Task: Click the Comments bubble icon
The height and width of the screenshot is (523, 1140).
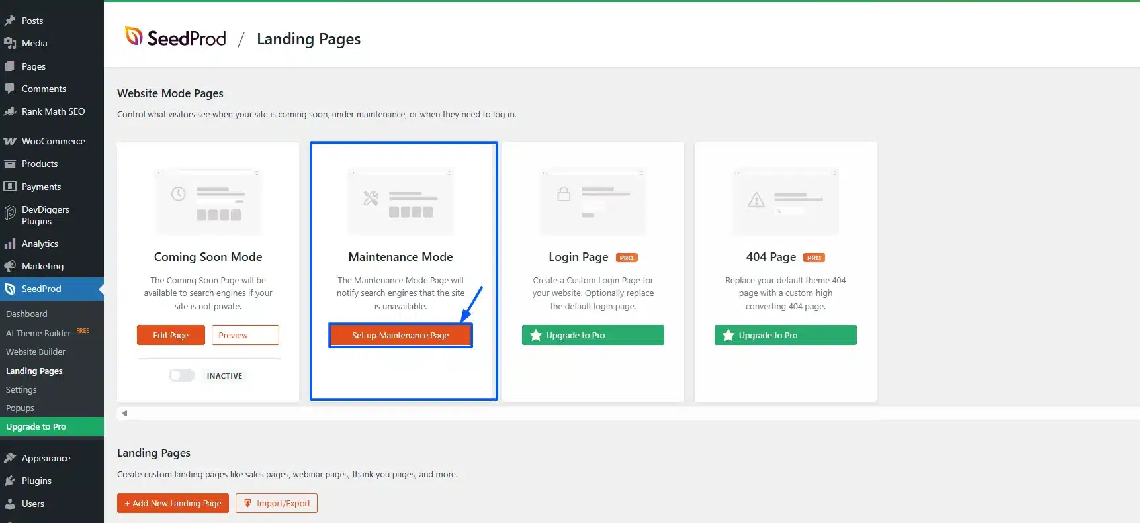Action: pos(10,89)
